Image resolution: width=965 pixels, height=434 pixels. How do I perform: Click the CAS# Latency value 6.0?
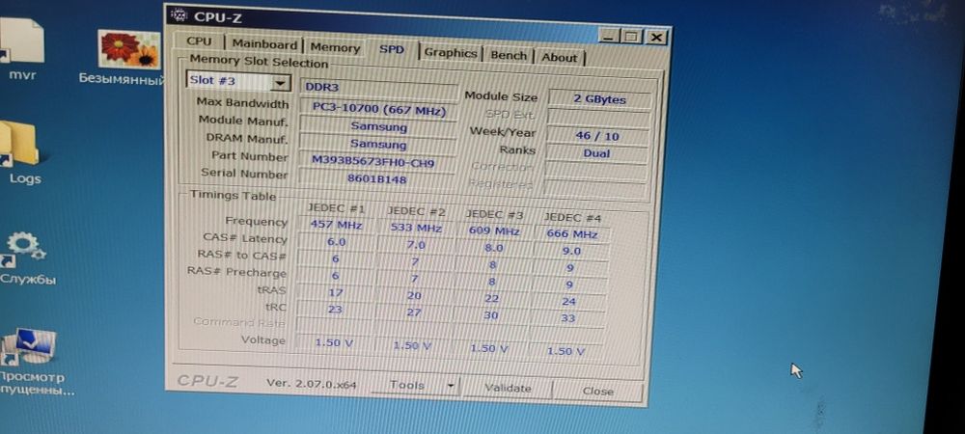click(336, 242)
